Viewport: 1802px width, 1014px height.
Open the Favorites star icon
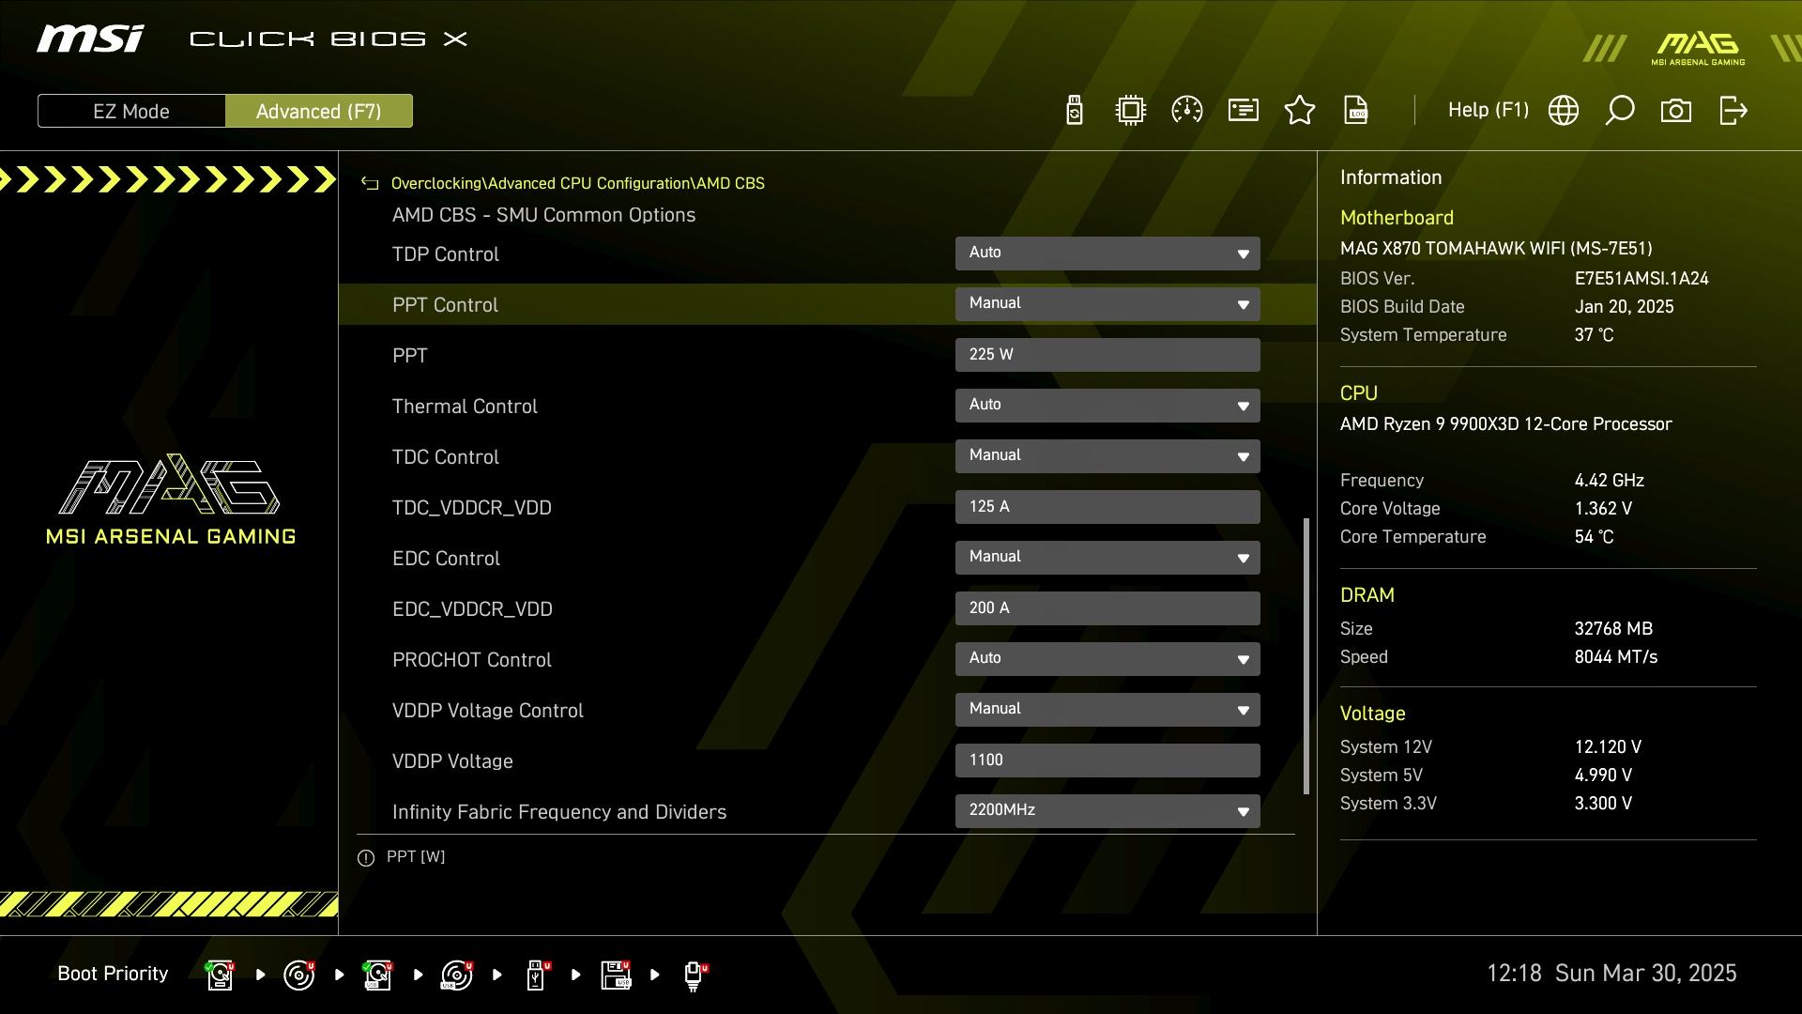[x=1300, y=111]
